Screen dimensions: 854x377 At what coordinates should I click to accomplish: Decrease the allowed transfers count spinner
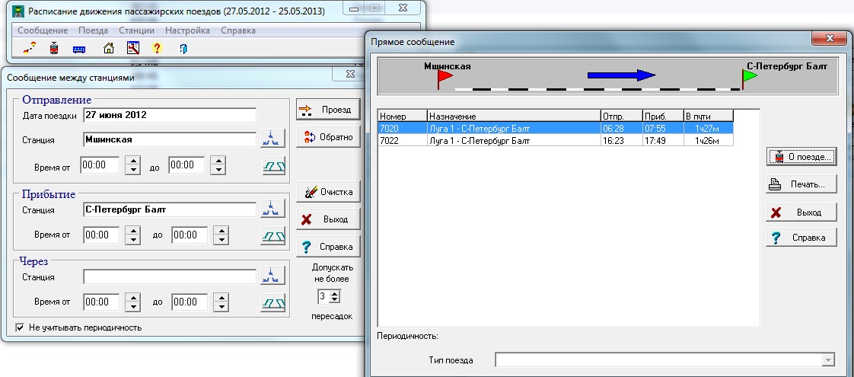(336, 299)
